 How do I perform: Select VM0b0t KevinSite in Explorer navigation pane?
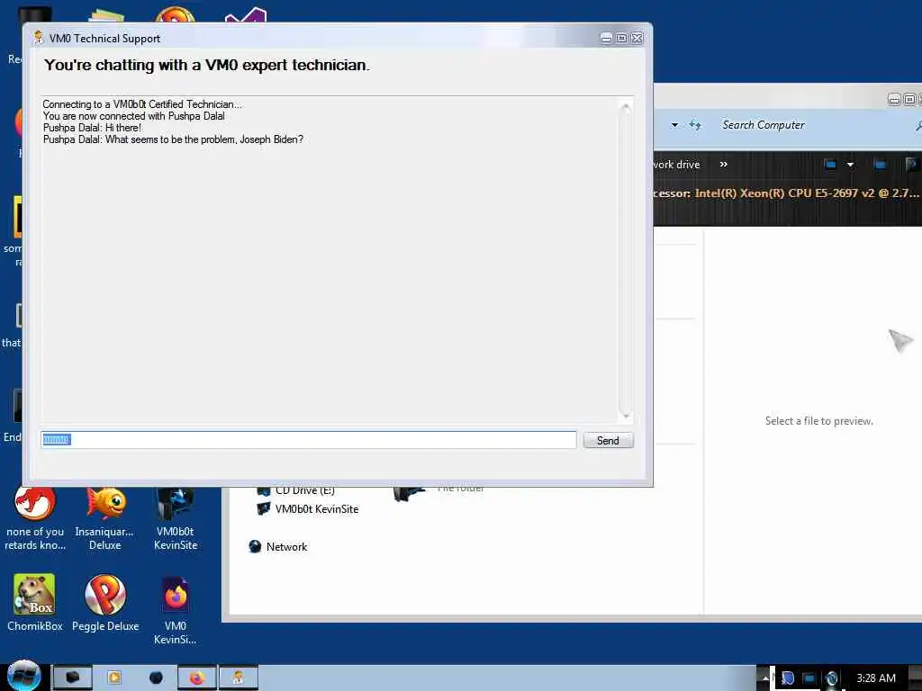point(308,509)
